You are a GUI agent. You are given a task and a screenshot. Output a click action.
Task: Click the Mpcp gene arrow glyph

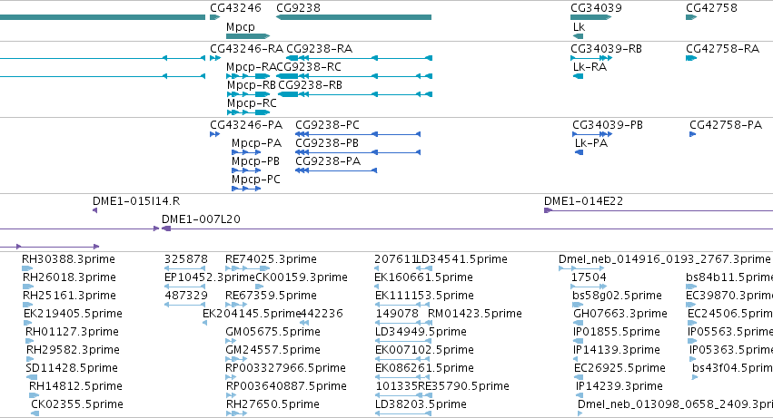coord(248,36)
